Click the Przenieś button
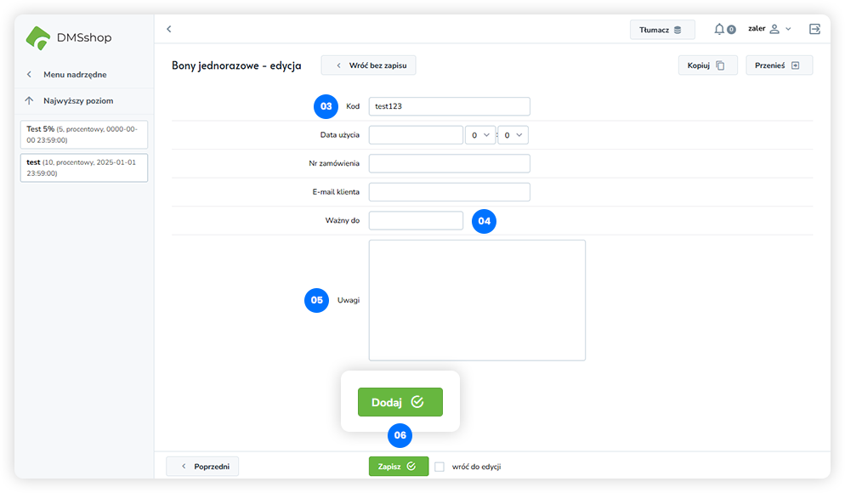The width and height of the screenshot is (845, 493). [x=779, y=65]
